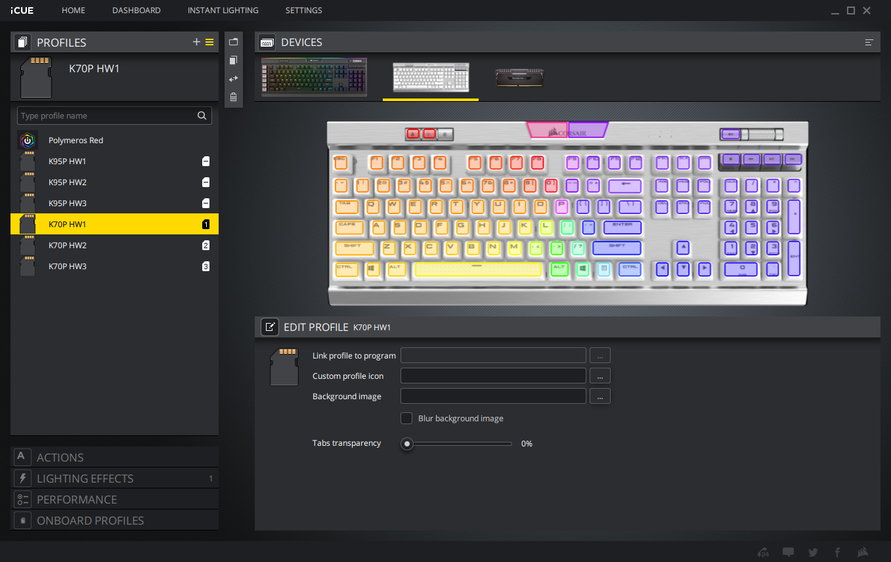Open Instant Lighting menu
Screen dimensions: 891x562
pos(223,11)
